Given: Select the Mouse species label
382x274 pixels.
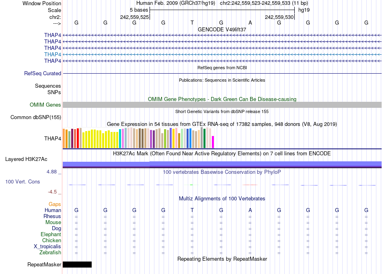Looking at the screenshot, I should coord(53,222).
